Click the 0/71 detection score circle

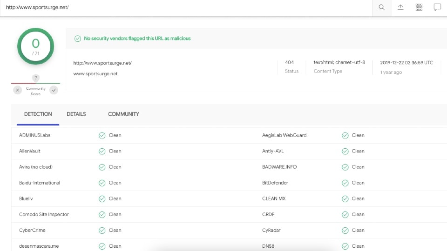click(36, 46)
